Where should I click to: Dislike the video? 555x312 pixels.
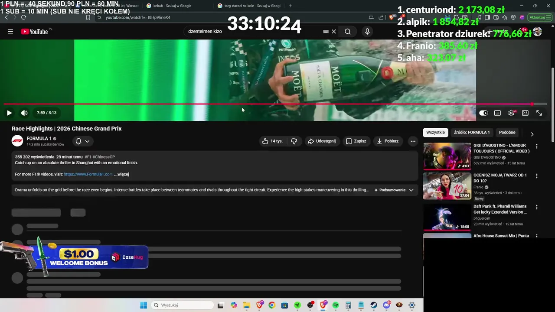point(294,141)
